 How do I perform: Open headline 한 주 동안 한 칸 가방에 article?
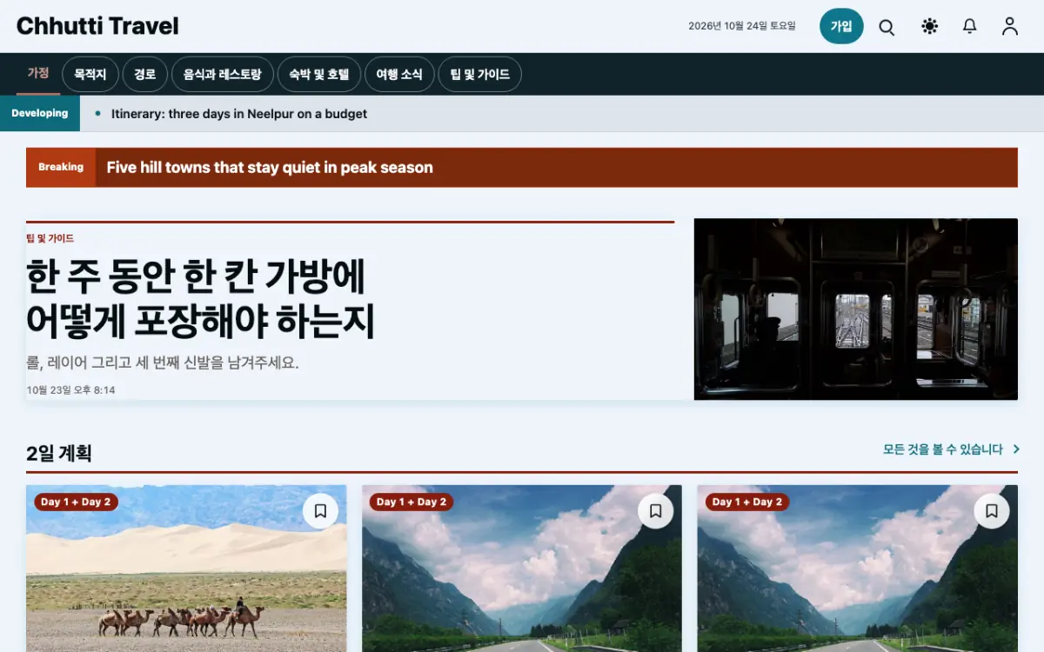click(x=200, y=299)
